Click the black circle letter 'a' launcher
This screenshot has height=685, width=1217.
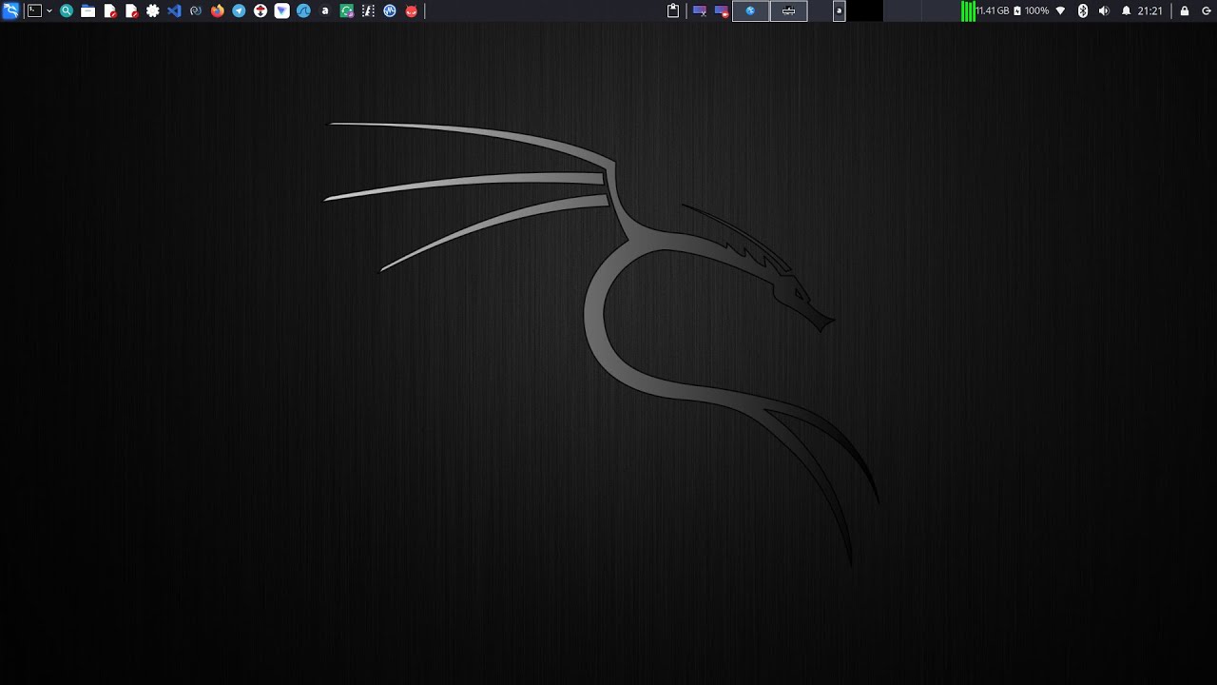[x=325, y=10]
